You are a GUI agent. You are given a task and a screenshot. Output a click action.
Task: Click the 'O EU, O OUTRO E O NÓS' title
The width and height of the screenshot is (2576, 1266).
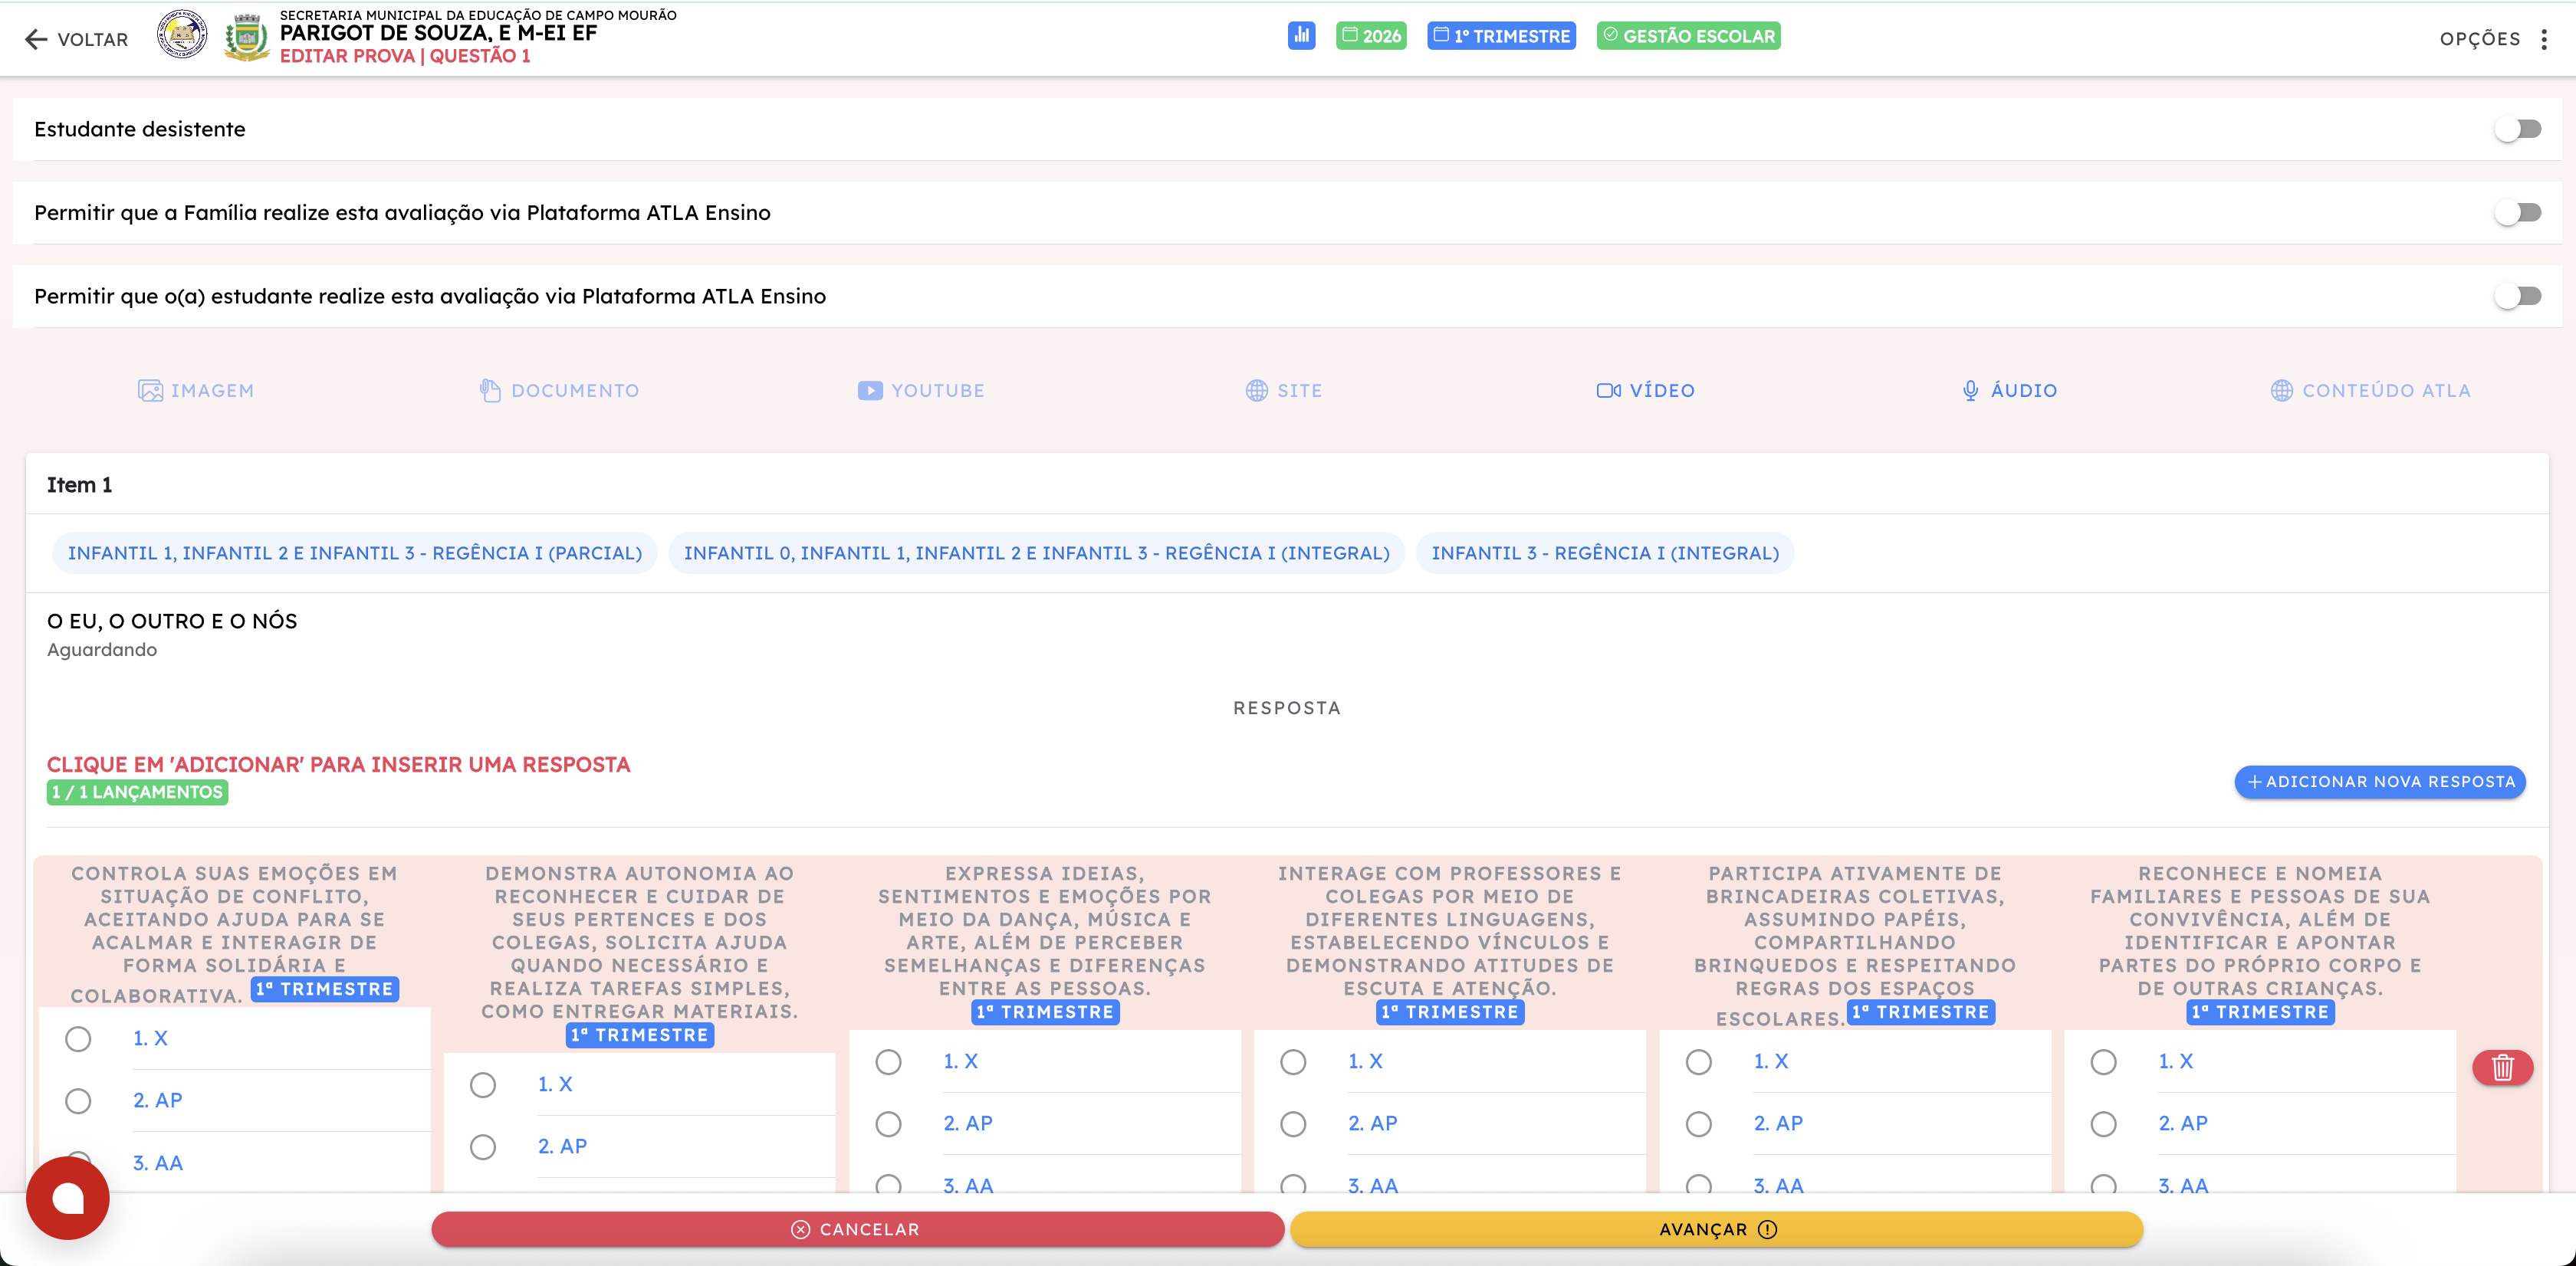[x=172, y=622]
